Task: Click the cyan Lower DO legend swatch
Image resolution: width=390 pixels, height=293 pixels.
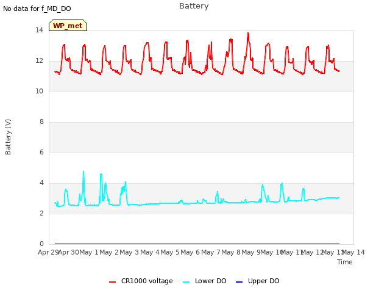Action: click(x=186, y=282)
